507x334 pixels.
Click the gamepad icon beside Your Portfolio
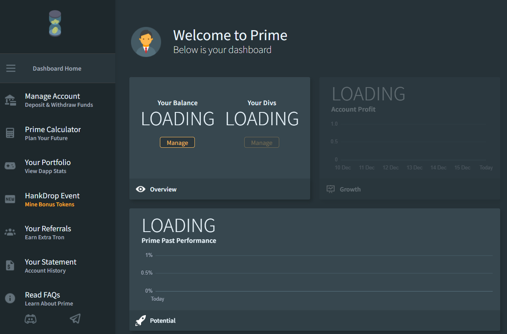click(x=10, y=166)
